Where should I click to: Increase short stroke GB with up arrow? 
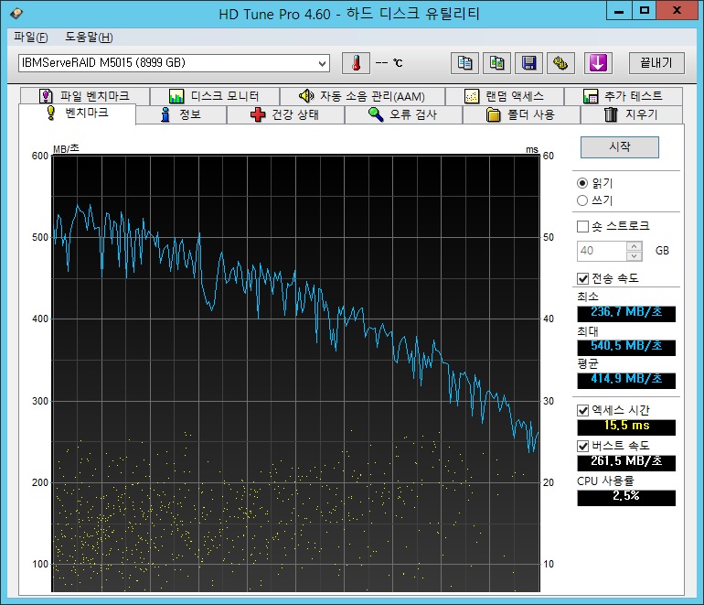tap(634, 246)
